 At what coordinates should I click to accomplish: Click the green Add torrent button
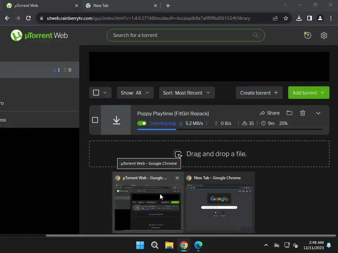[309, 93]
